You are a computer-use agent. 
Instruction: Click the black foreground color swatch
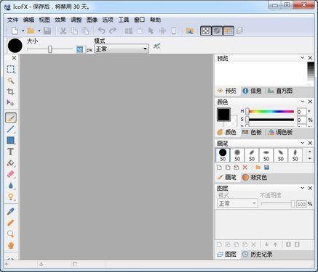pyautogui.click(x=223, y=115)
